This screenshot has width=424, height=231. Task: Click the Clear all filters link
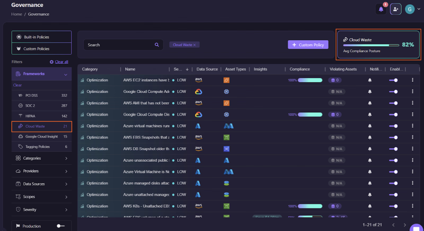tap(61, 62)
